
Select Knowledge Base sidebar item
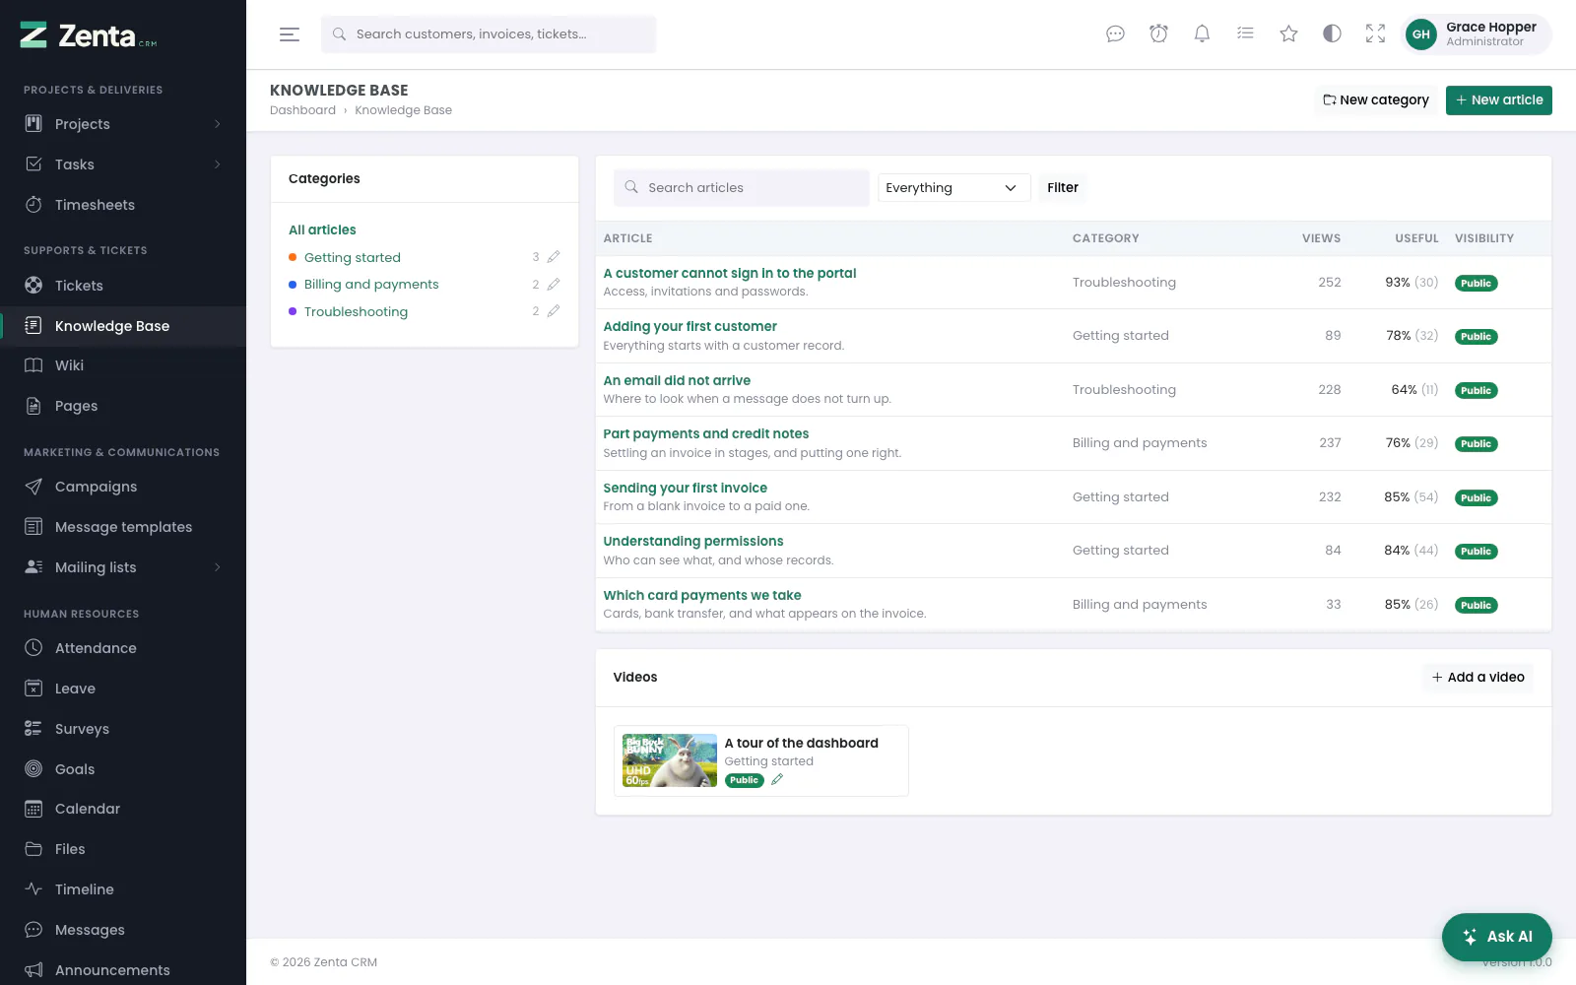pyautogui.click(x=123, y=326)
